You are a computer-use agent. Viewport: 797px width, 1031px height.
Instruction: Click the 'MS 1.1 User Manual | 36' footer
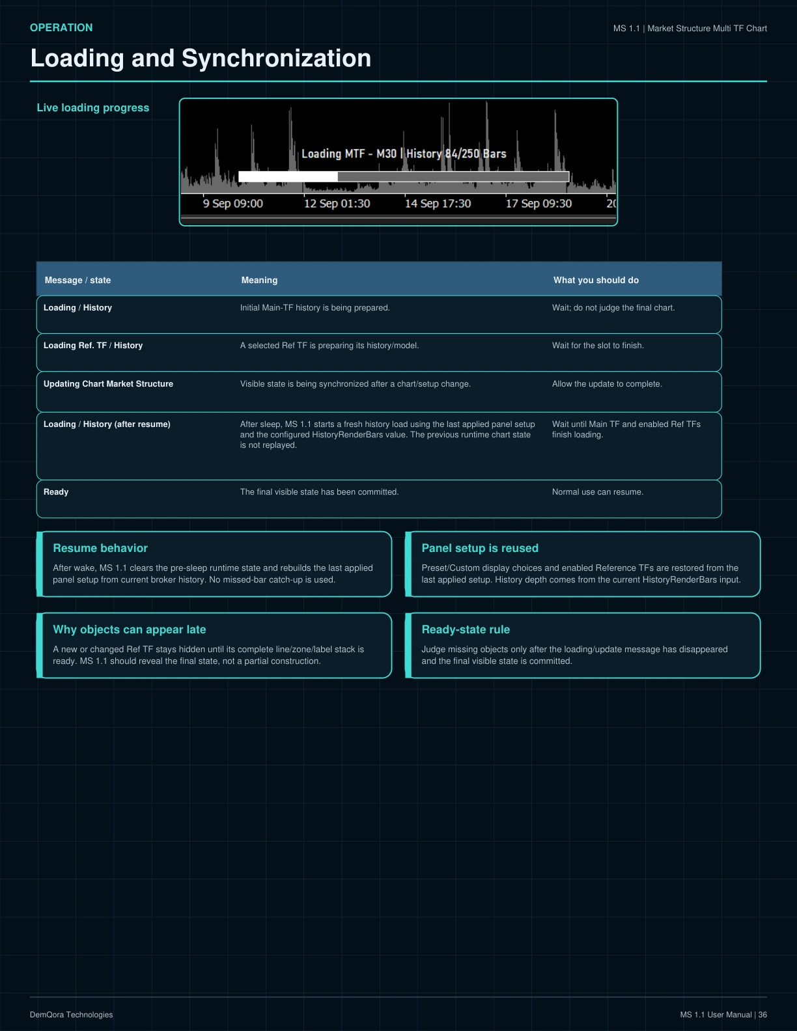coord(723,1015)
